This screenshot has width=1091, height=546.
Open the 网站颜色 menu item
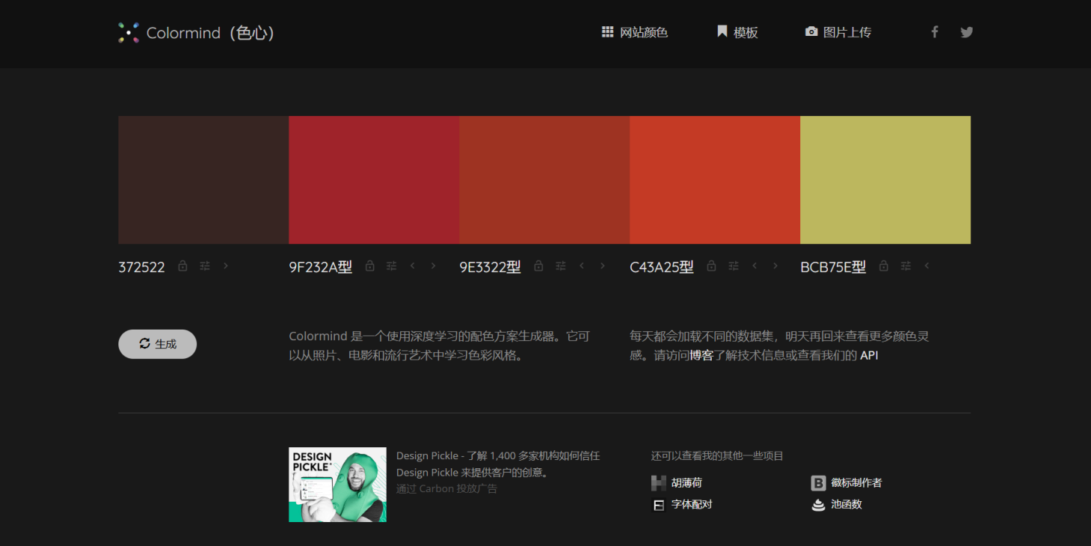[635, 31]
